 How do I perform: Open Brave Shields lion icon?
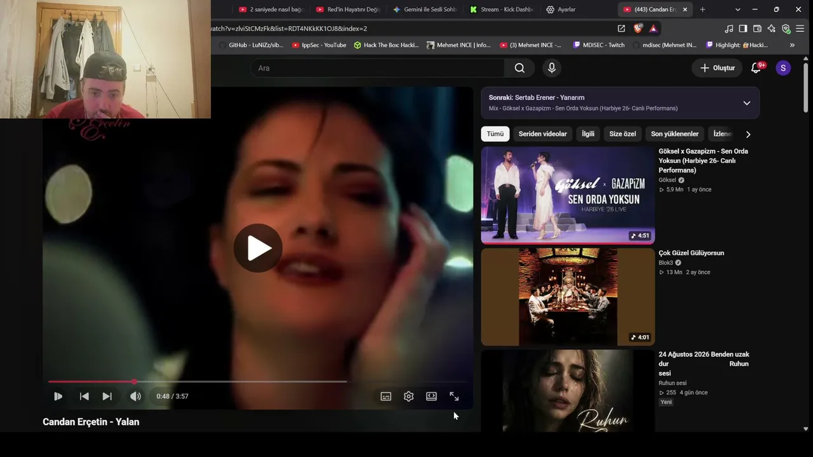[x=638, y=29]
